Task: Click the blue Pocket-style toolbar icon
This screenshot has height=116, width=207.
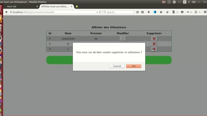Action: pos(155,12)
